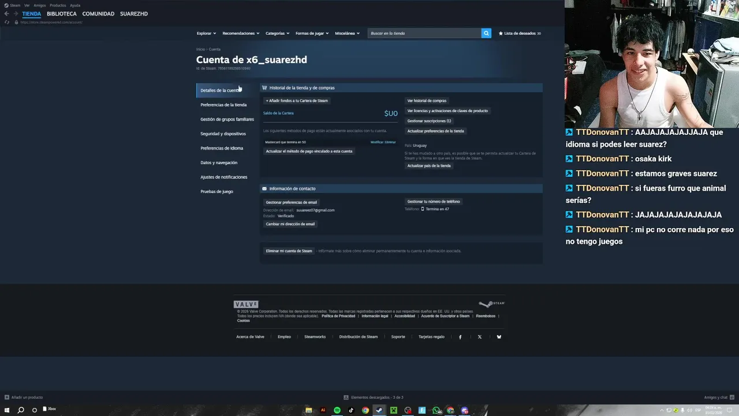Viewport: 739px width, 416px height.
Task: Open Valve's Facebook page icon in footer
Action: point(460,337)
